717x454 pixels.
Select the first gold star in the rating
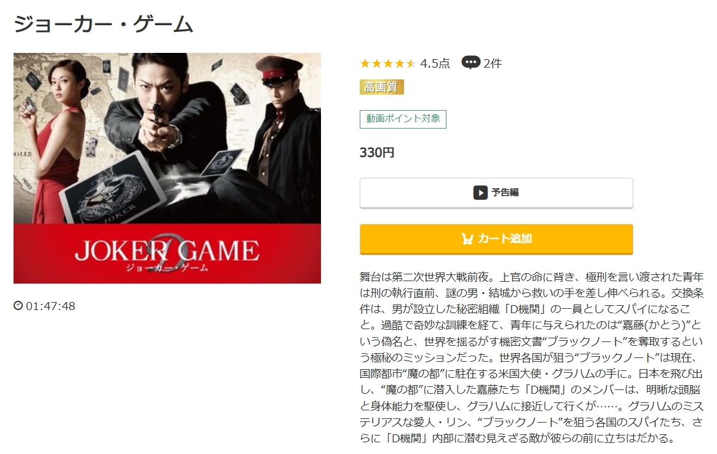click(x=365, y=63)
